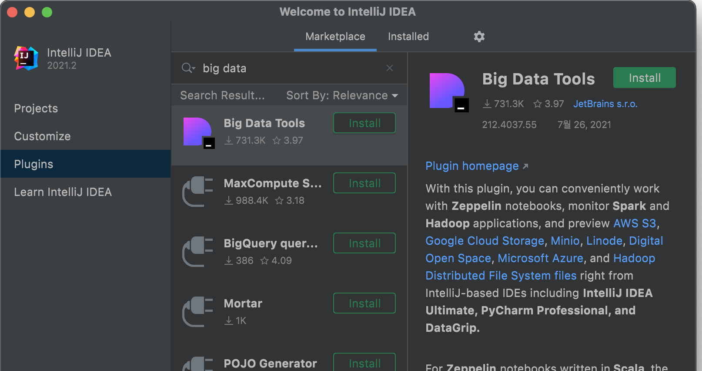702x371 pixels.
Task: Switch to Installed tab
Action: click(x=408, y=37)
